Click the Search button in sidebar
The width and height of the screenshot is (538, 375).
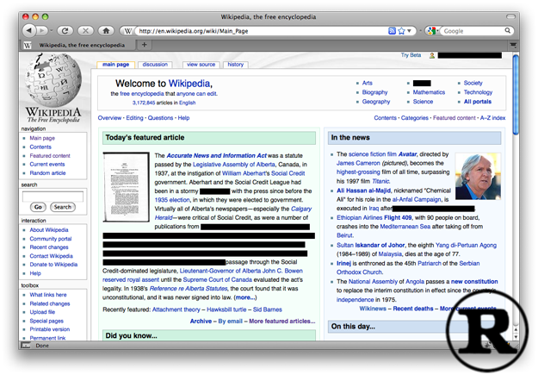[x=63, y=207]
